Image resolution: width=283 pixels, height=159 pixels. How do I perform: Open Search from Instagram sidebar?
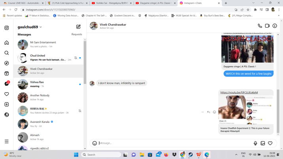7,53
